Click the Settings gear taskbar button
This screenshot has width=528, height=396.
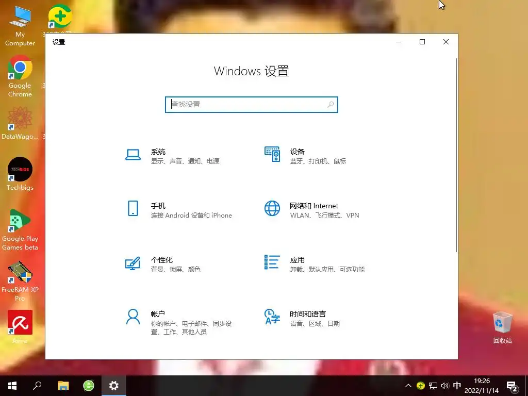[x=114, y=386]
